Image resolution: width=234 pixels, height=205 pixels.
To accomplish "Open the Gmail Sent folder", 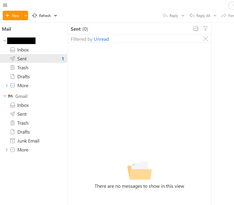I will (x=33, y=114).
